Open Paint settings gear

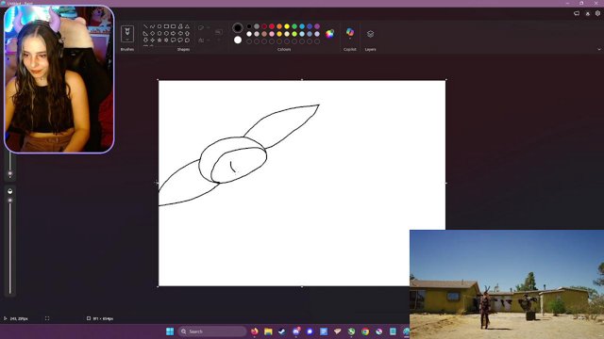pyautogui.click(x=597, y=13)
